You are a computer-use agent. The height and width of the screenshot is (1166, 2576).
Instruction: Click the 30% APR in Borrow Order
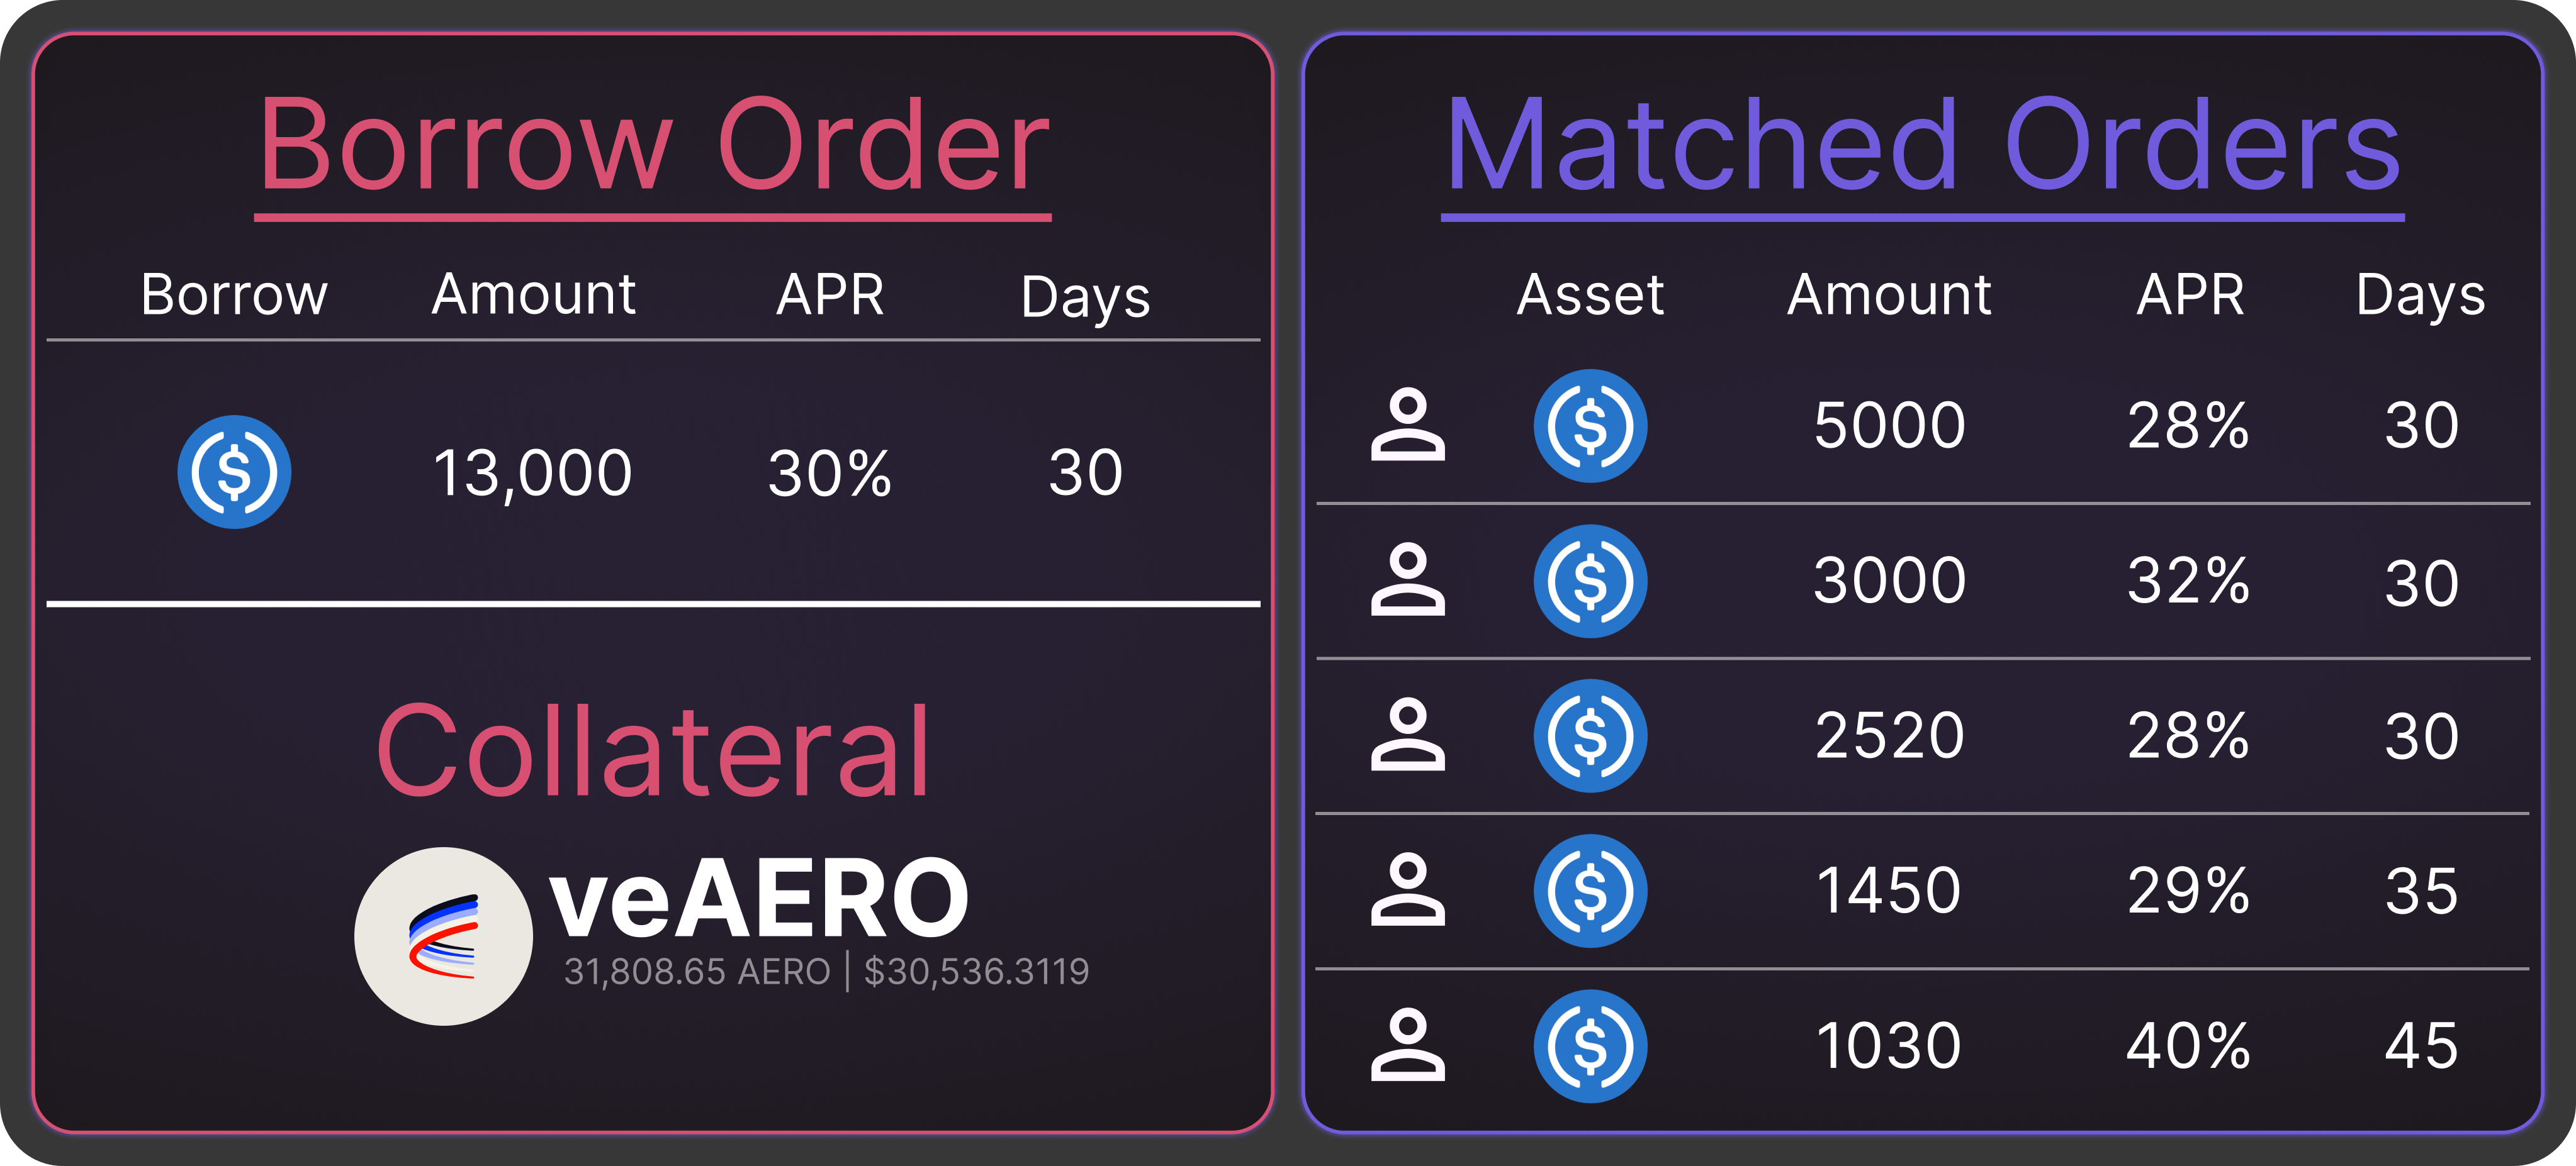point(829,472)
